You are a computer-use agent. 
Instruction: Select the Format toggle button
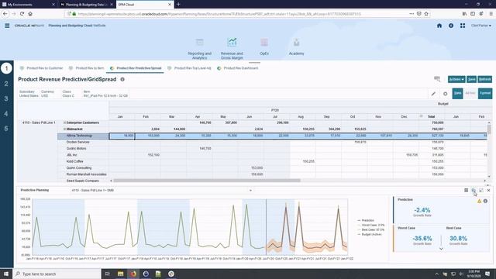pyautogui.click(x=485, y=93)
